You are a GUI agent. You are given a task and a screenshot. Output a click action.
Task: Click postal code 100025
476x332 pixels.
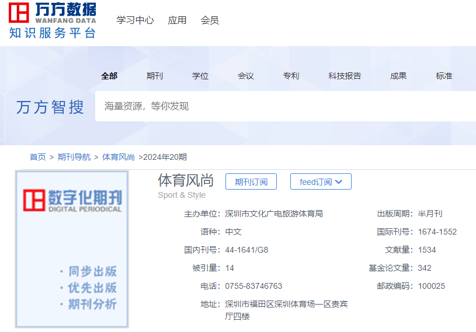pos(432,286)
